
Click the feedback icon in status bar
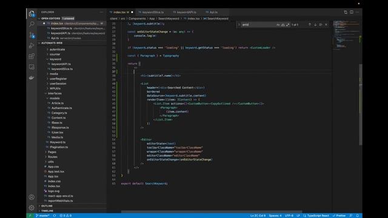(351, 216)
